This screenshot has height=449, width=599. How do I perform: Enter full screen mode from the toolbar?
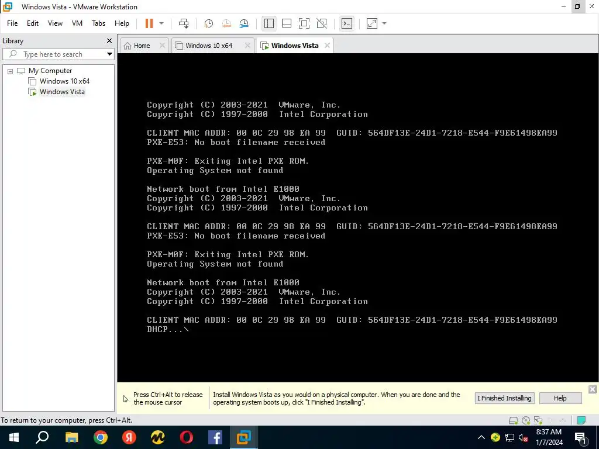click(304, 23)
